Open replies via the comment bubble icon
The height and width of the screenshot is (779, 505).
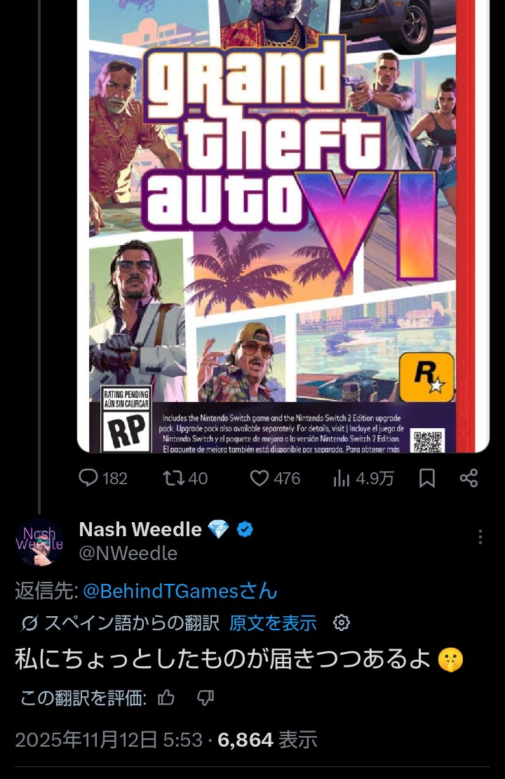(x=88, y=478)
